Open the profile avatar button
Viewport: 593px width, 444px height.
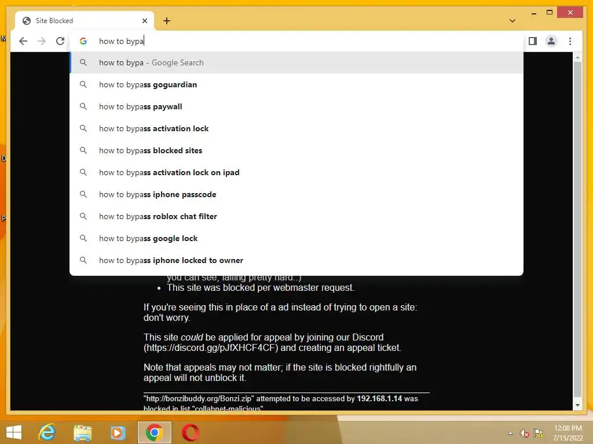pos(551,41)
